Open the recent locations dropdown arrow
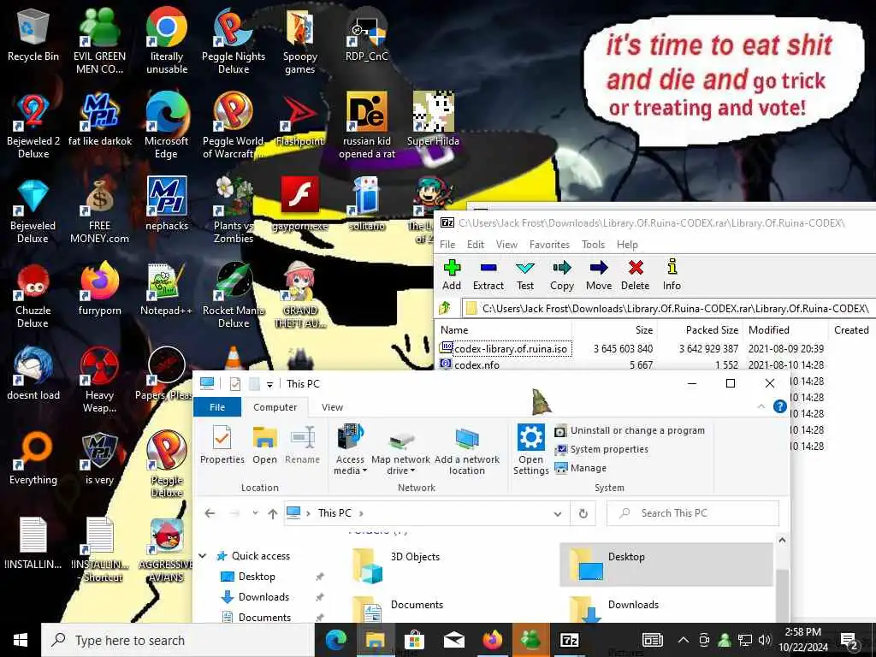This screenshot has width=876, height=657. click(255, 513)
